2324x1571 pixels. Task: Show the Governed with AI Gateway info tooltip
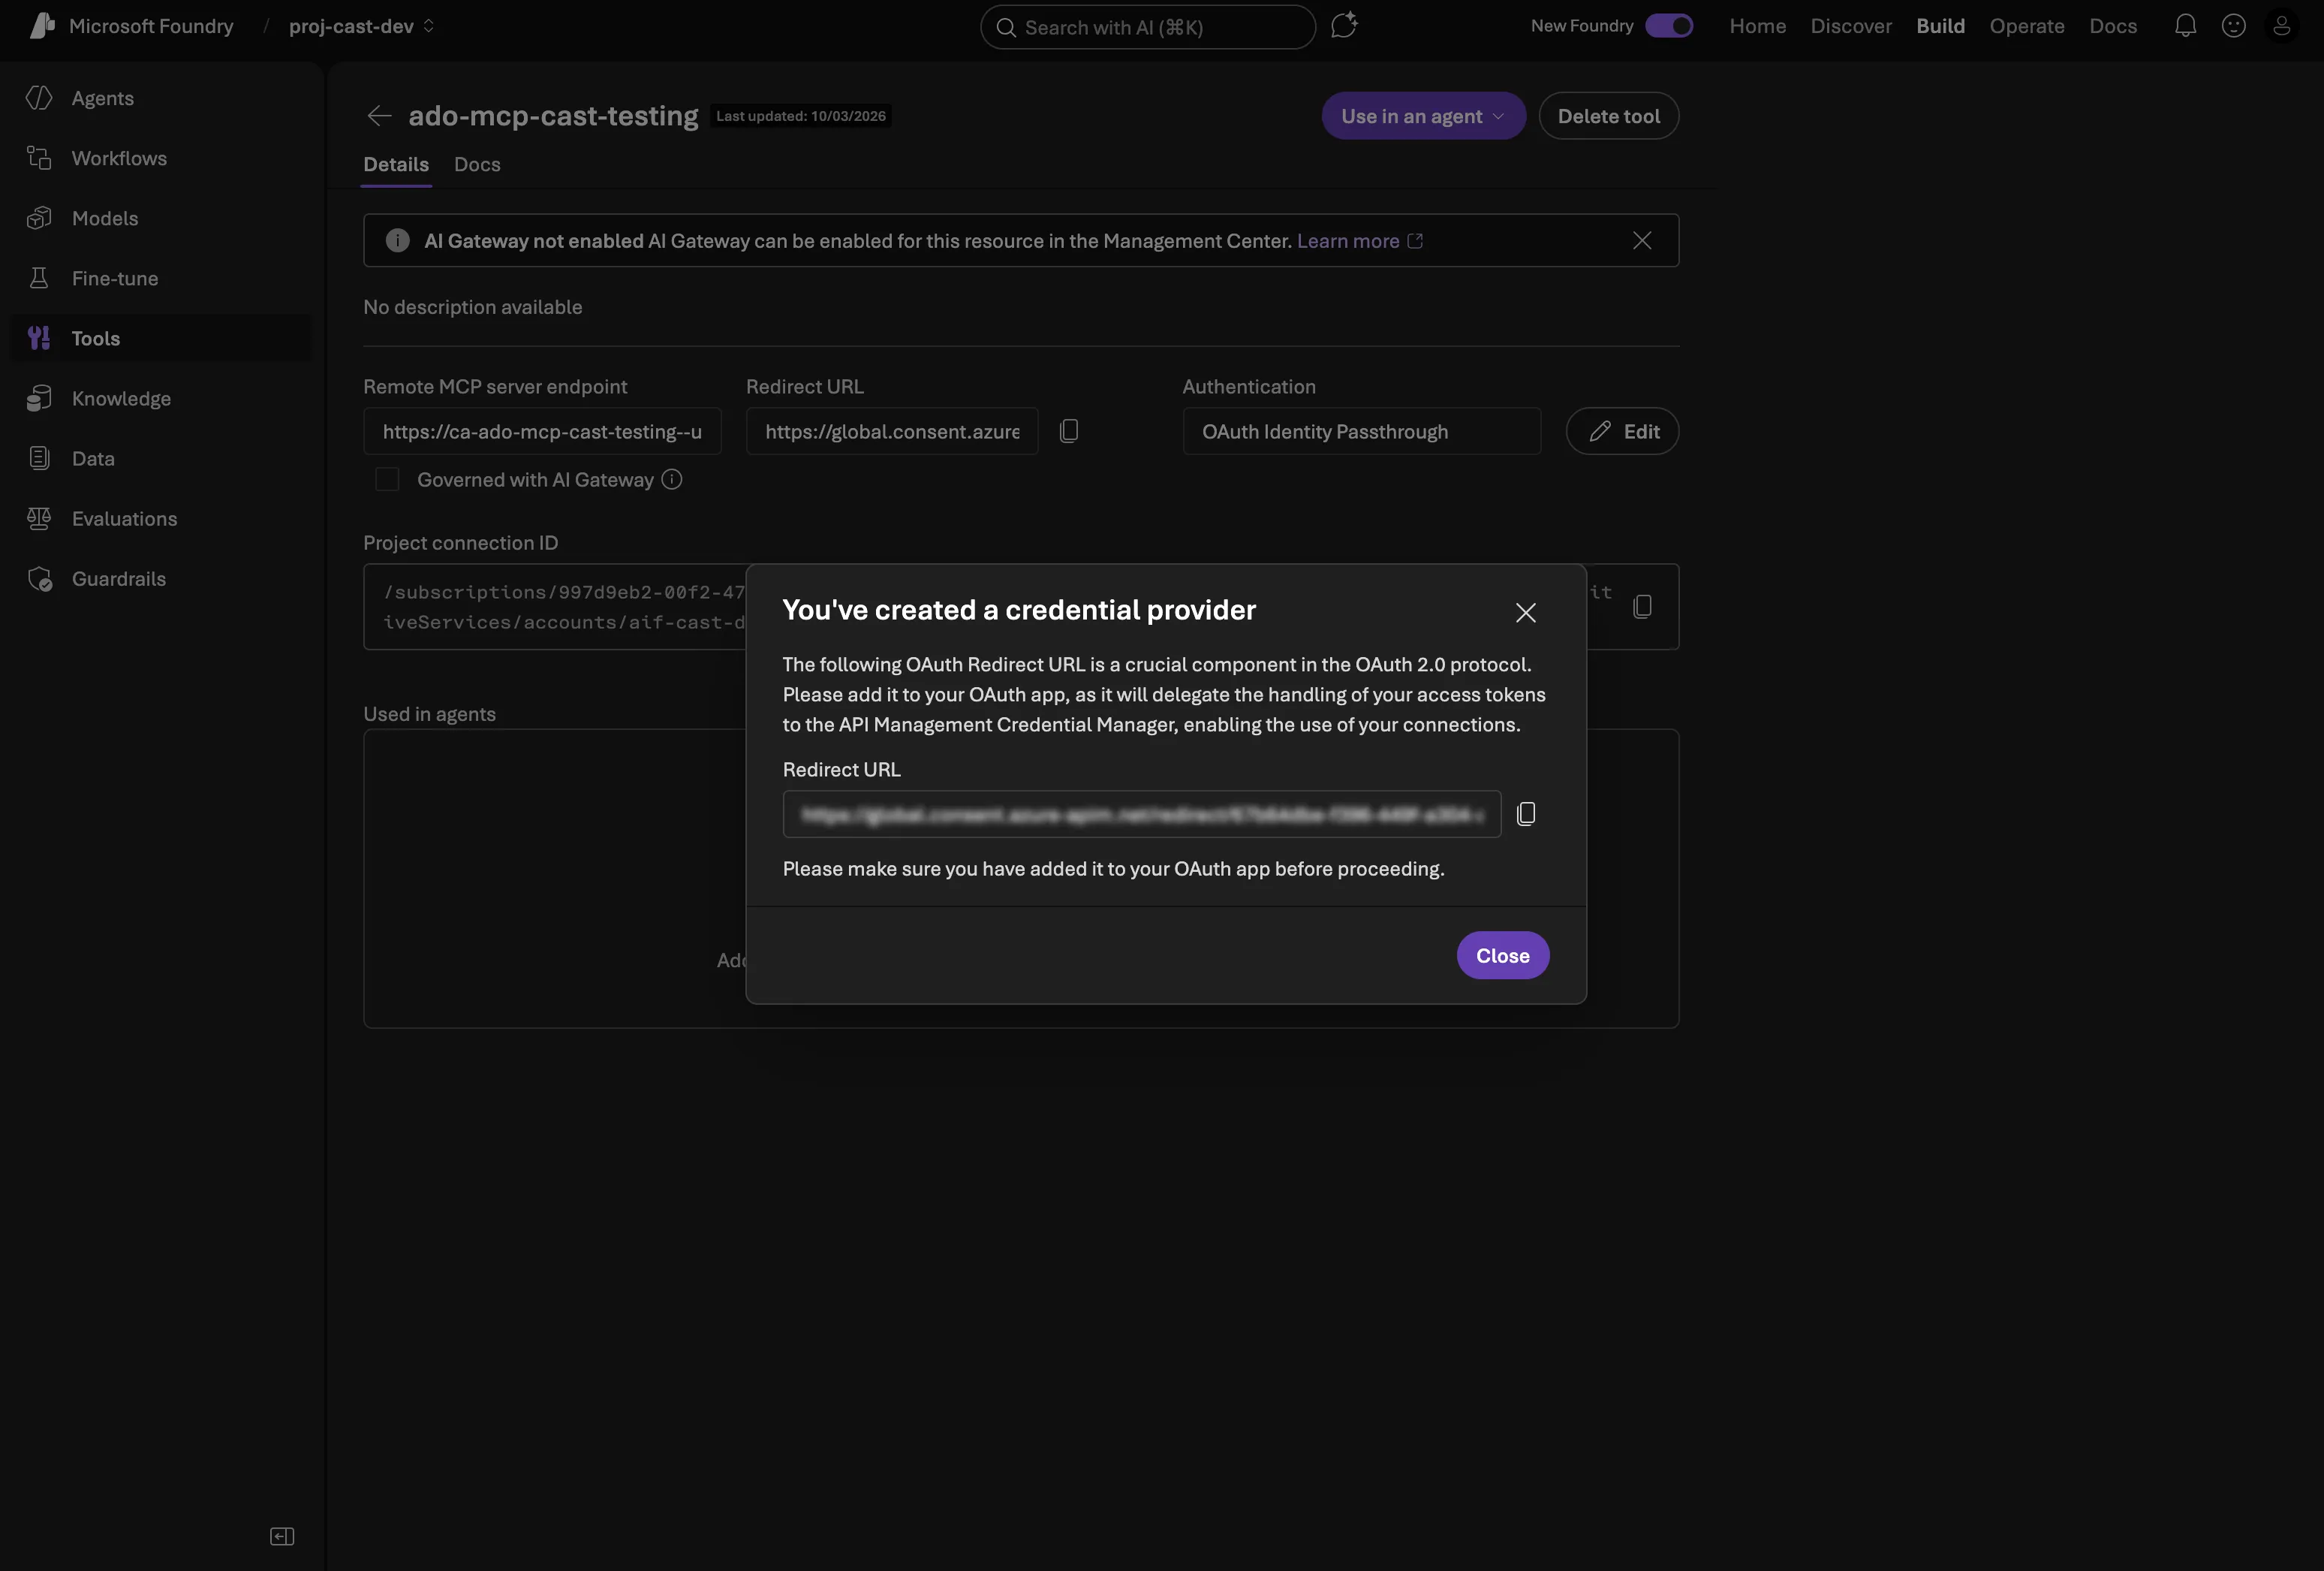tap(672, 481)
